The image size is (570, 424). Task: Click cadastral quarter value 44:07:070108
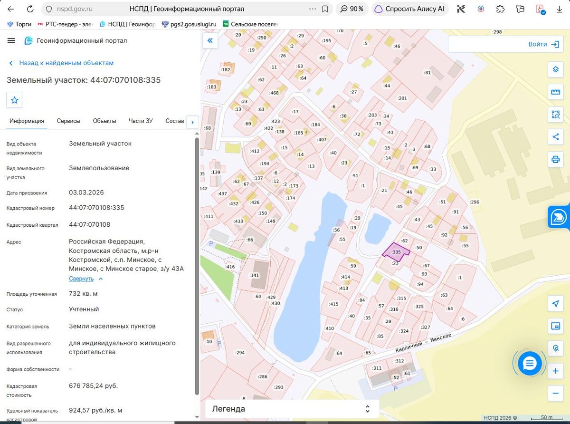[90, 224]
